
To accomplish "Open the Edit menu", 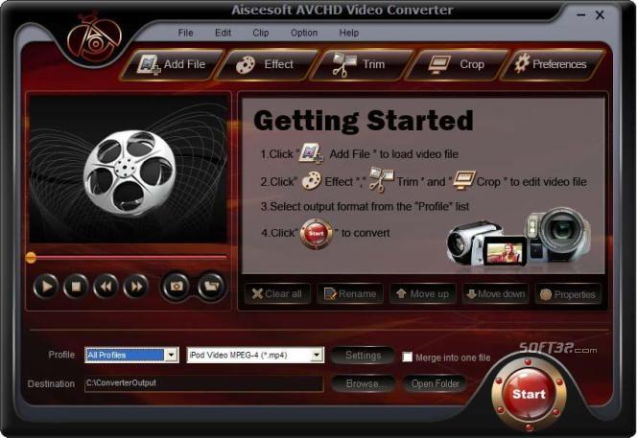I will coord(223,33).
